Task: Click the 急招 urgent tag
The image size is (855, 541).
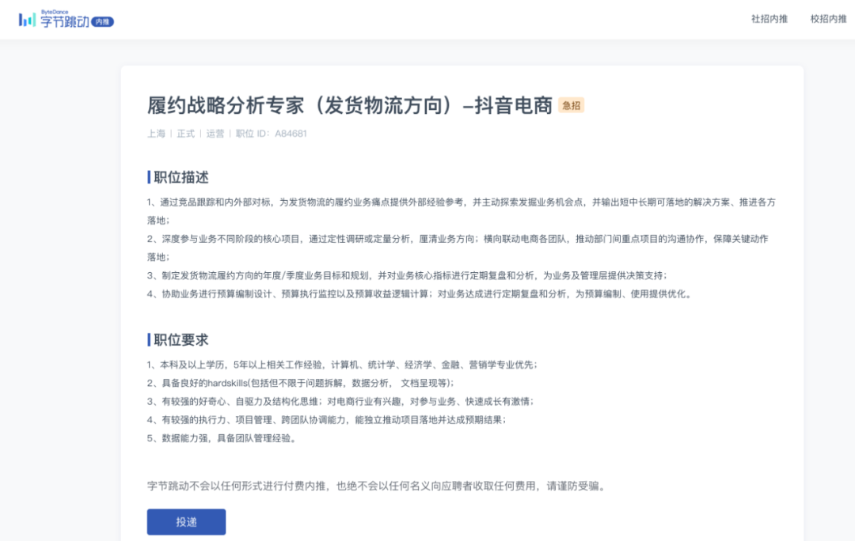Action: 571,106
